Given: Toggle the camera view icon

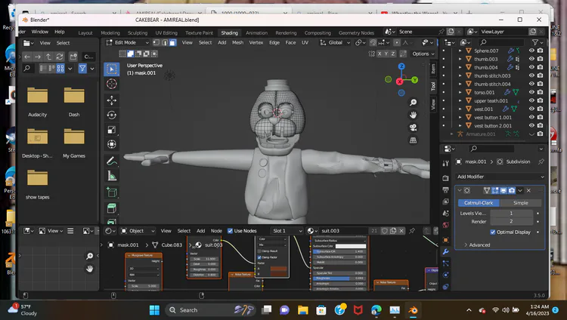Looking at the screenshot, I should coord(413,128).
